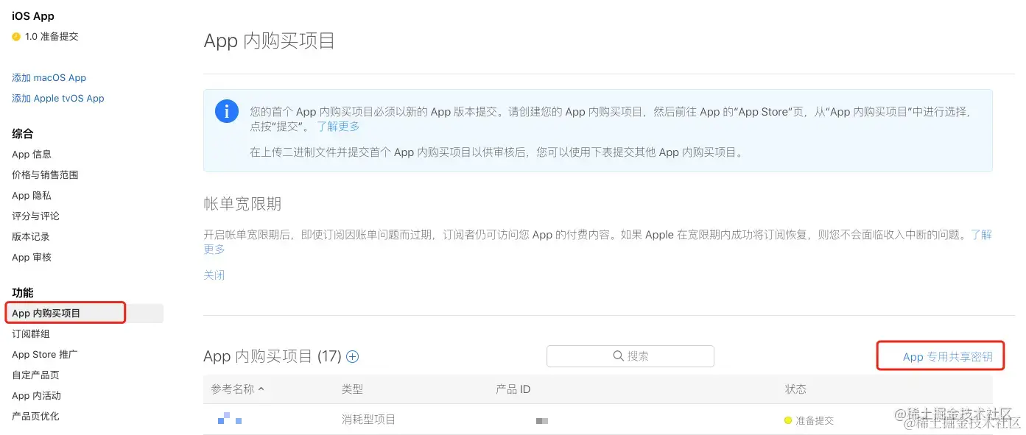Open App 审核 page
1026x435 pixels.
pyautogui.click(x=32, y=257)
